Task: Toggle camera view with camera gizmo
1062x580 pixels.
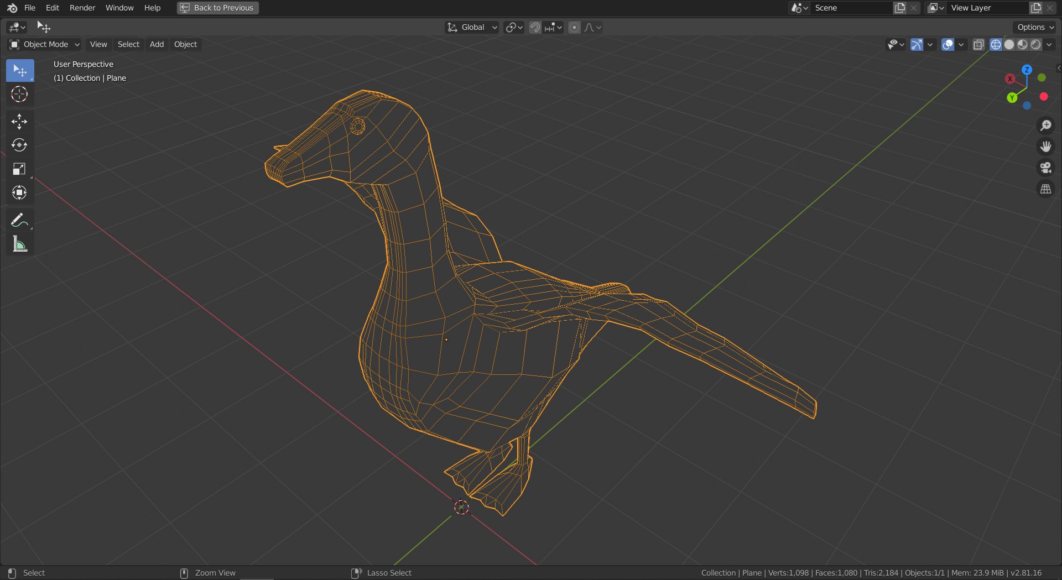Action: pos(1045,168)
